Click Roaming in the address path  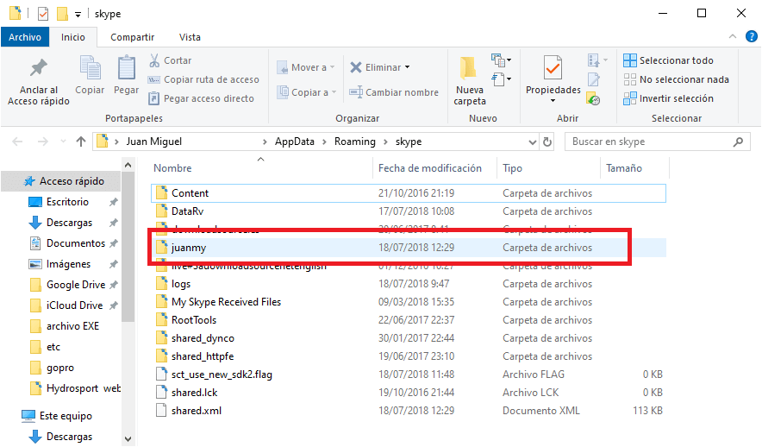(x=355, y=142)
